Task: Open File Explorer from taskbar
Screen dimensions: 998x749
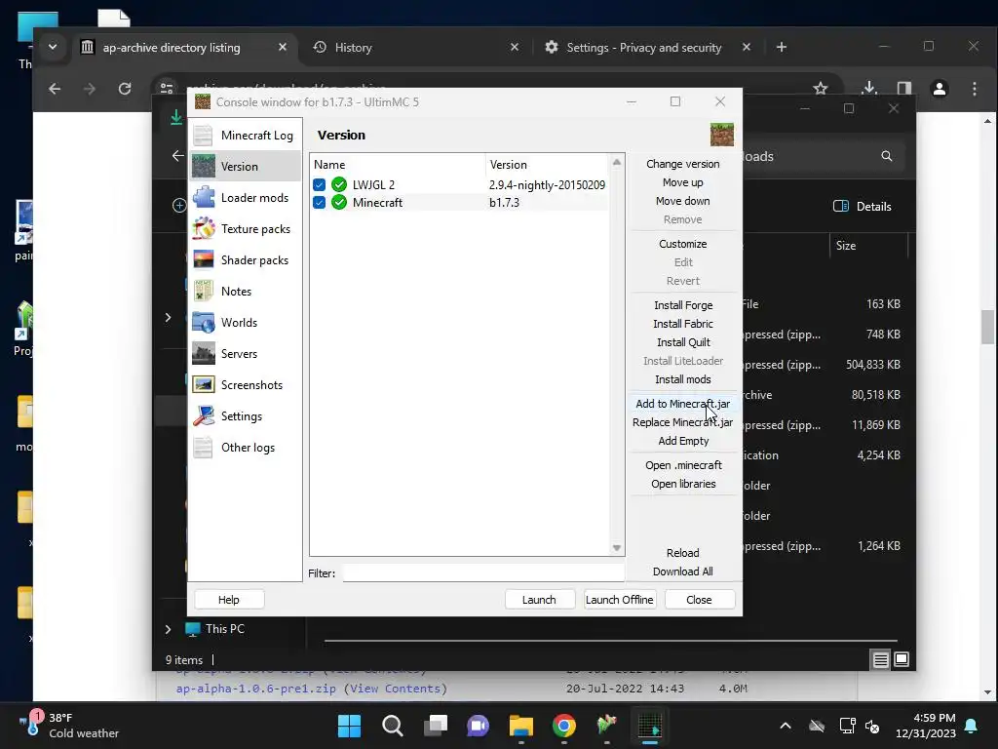Action: pos(520,726)
